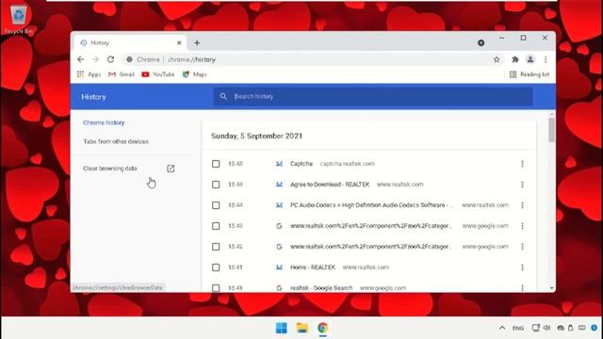The image size is (603, 339).
Task: Check the box for Agree to Download - REALTEK
Action: [x=216, y=185]
